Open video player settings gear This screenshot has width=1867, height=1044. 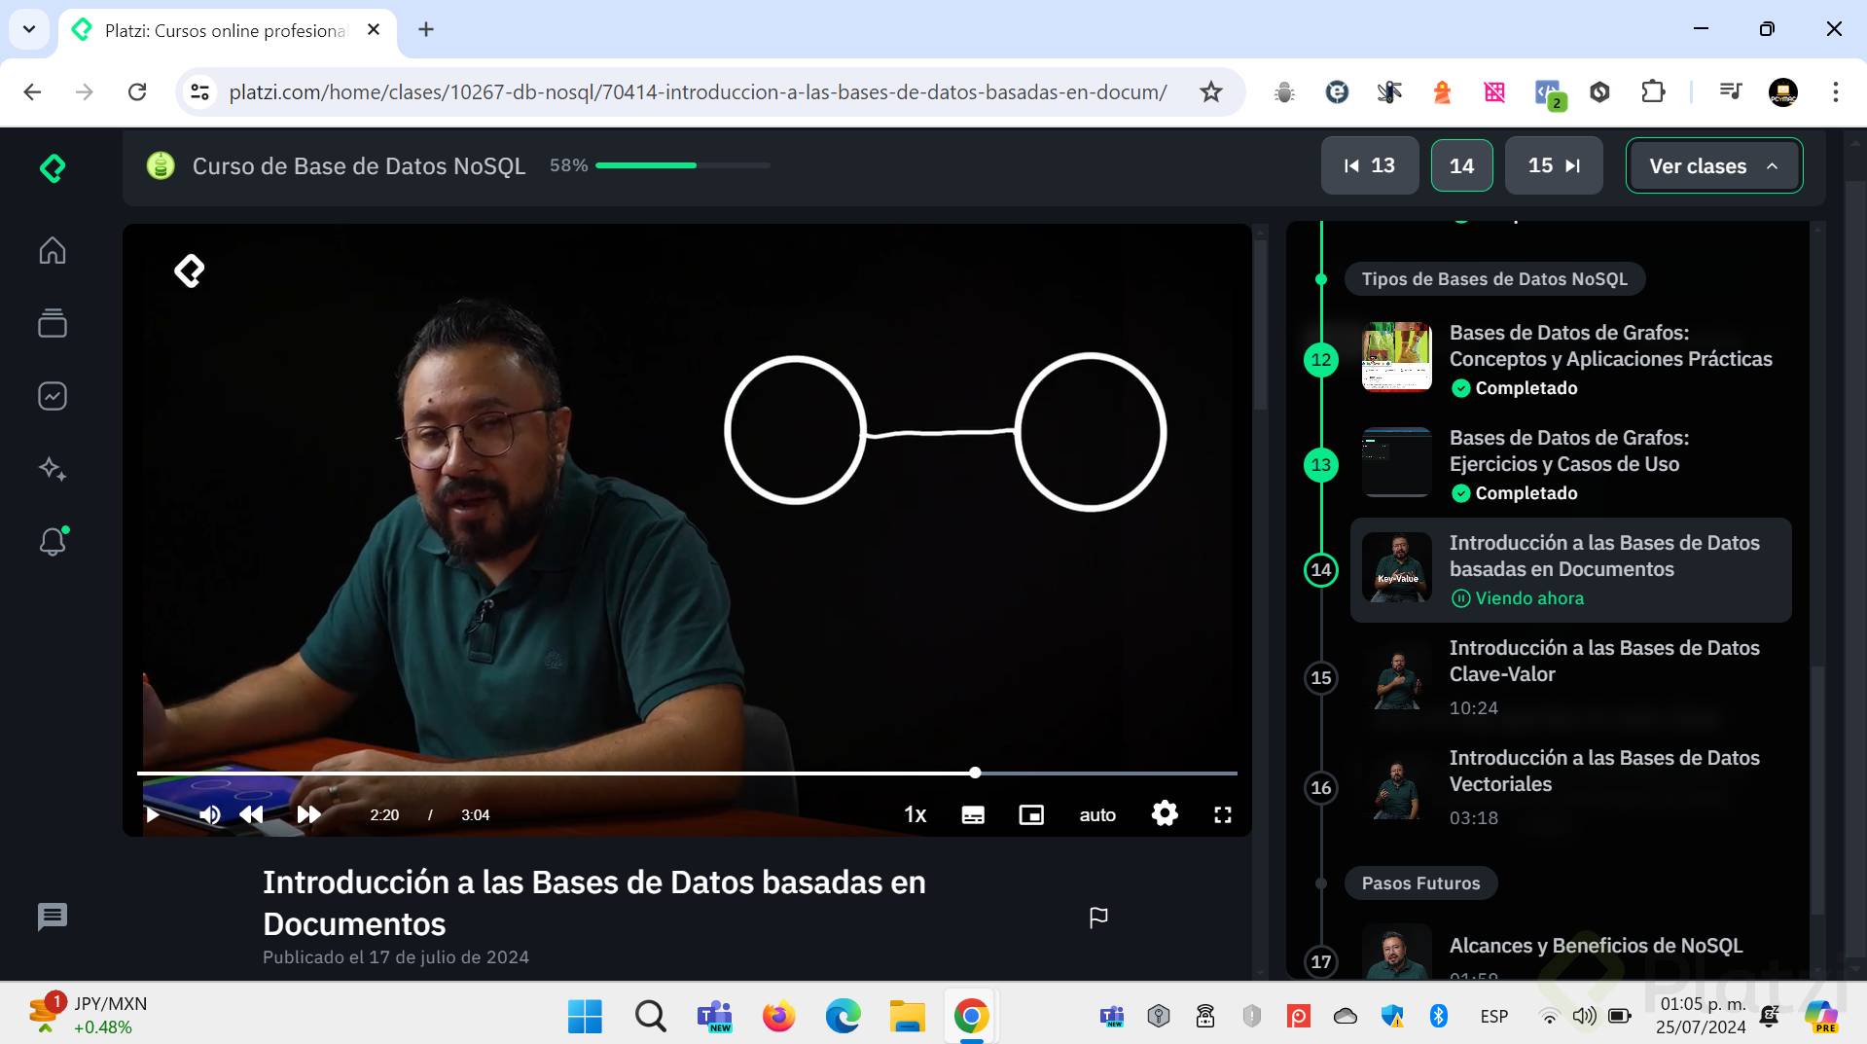point(1165,813)
